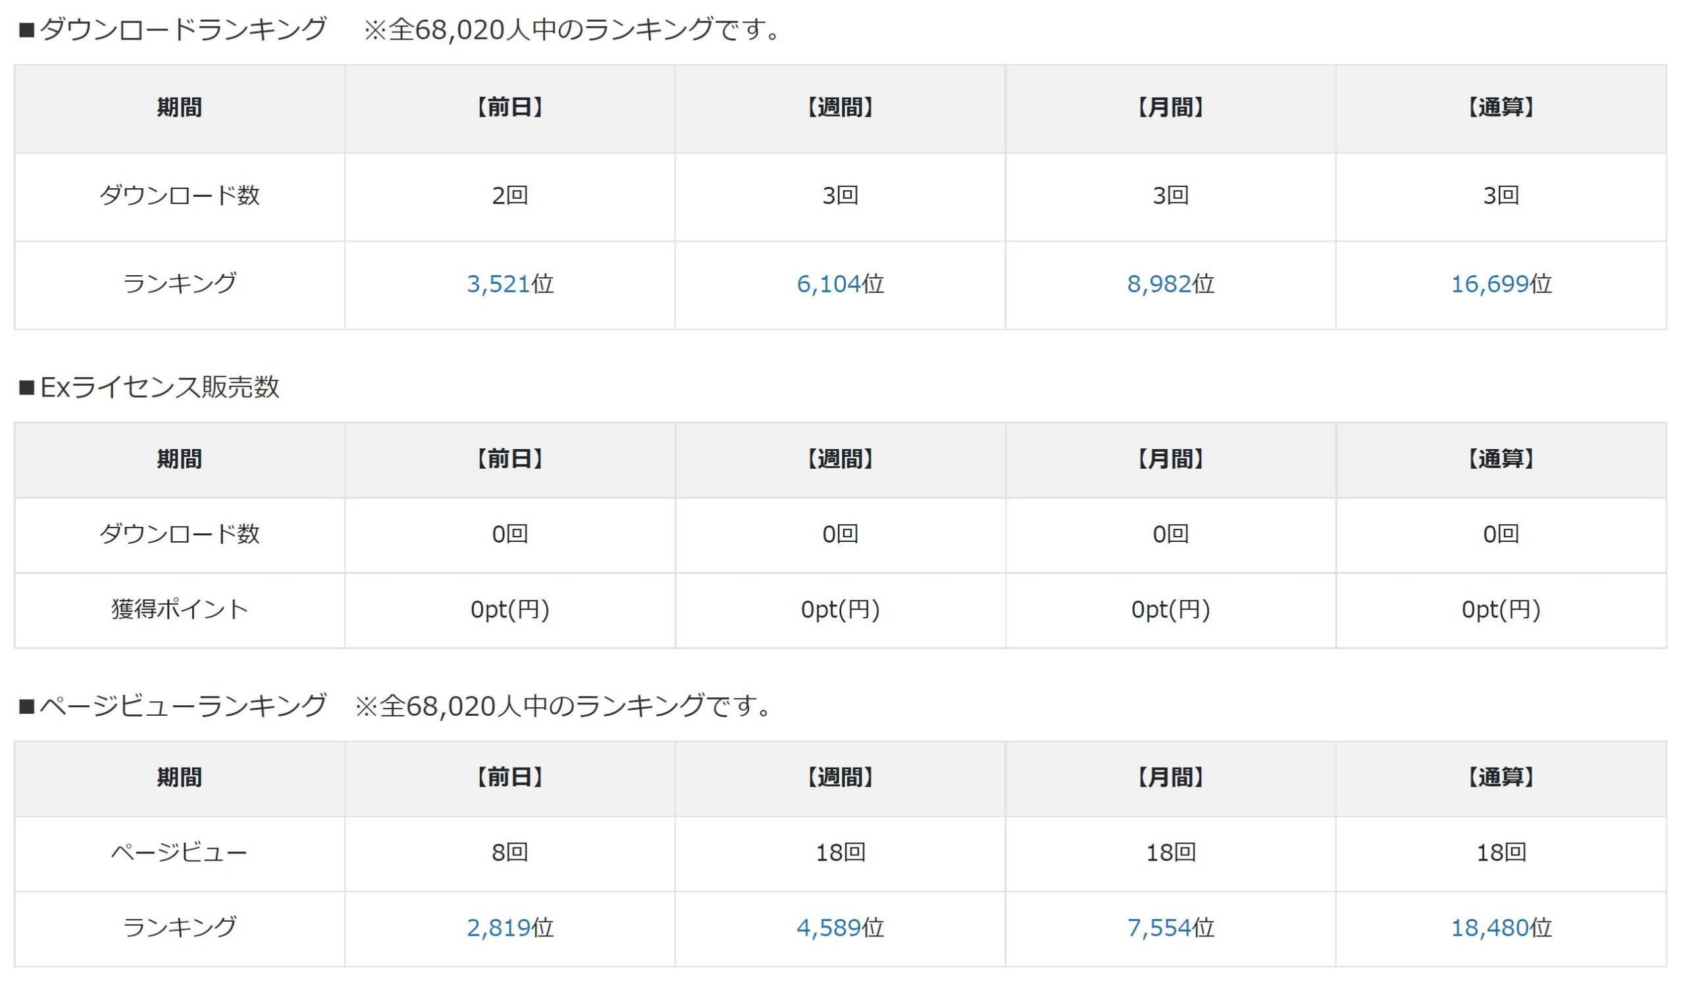Select the 2回 previous-day download count cell
The height and width of the screenshot is (989, 1685).
coord(509,196)
